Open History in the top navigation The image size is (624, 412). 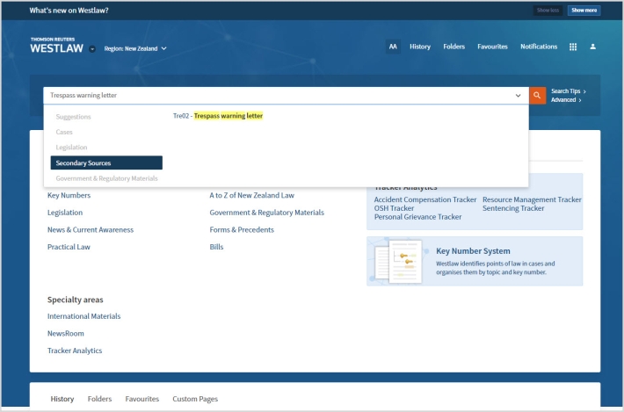pos(420,47)
